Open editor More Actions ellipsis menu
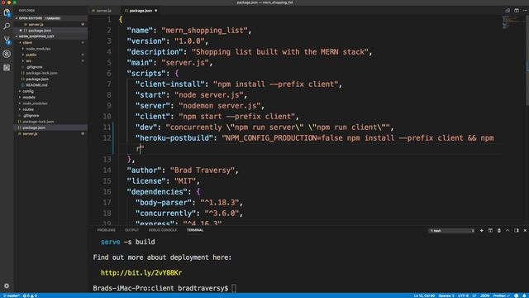This screenshot has height=298, width=529. (x=525, y=11)
